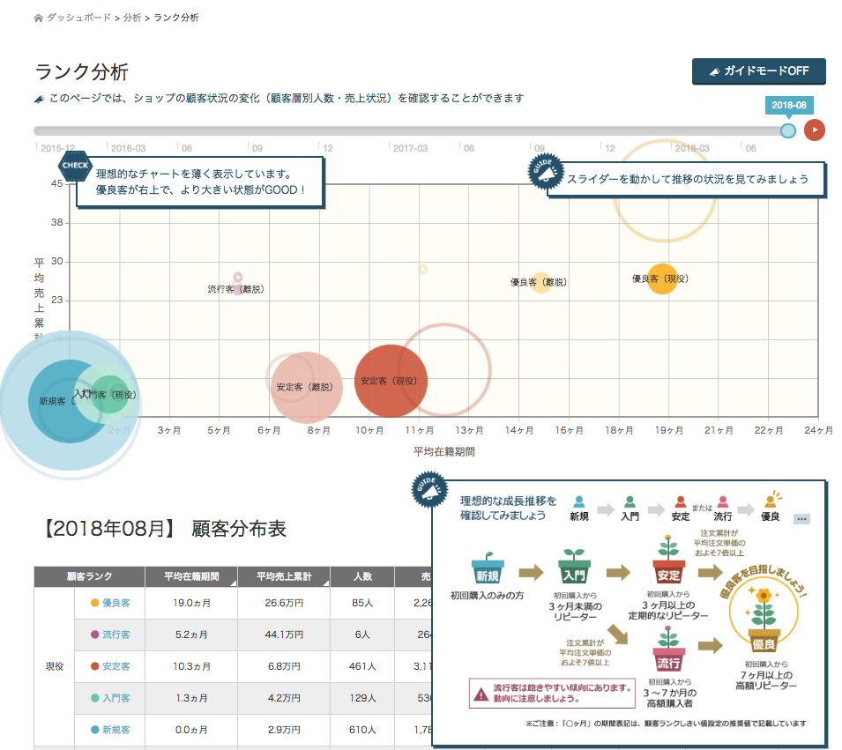Image resolution: width=842 pixels, height=750 pixels.
Task: Click the hexagonal CHECK badge icon
Action: [74, 163]
